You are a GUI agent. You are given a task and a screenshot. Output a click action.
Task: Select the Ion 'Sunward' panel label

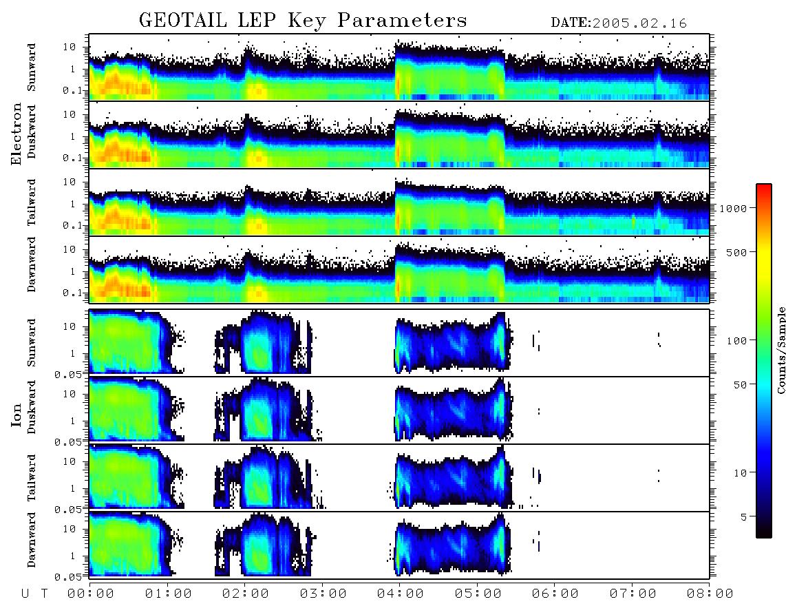point(32,343)
